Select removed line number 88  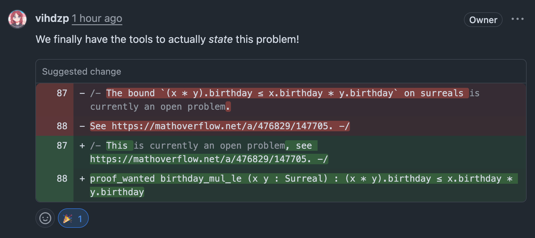pos(62,126)
